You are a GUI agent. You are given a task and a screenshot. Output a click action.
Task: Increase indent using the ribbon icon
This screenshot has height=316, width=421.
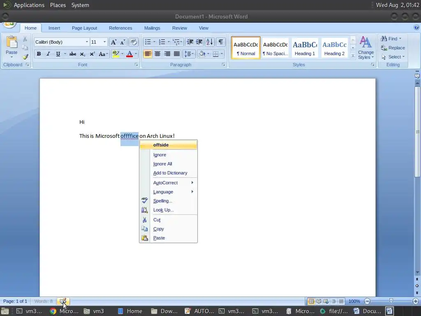(199, 42)
